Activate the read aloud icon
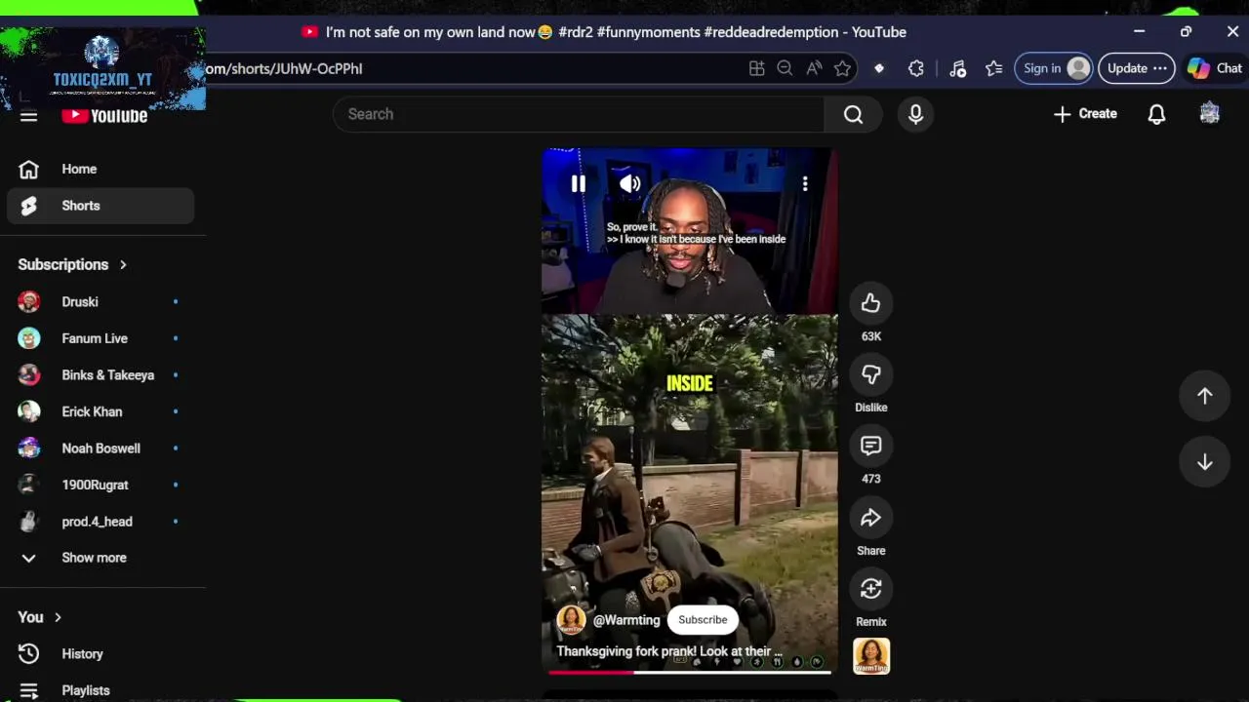This screenshot has width=1249, height=702. 814,68
